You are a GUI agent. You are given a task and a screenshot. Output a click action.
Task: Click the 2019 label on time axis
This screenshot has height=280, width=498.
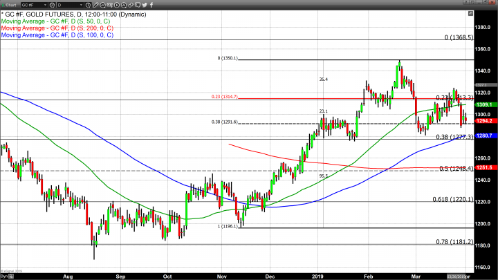pyautogui.click(x=318, y=277)
